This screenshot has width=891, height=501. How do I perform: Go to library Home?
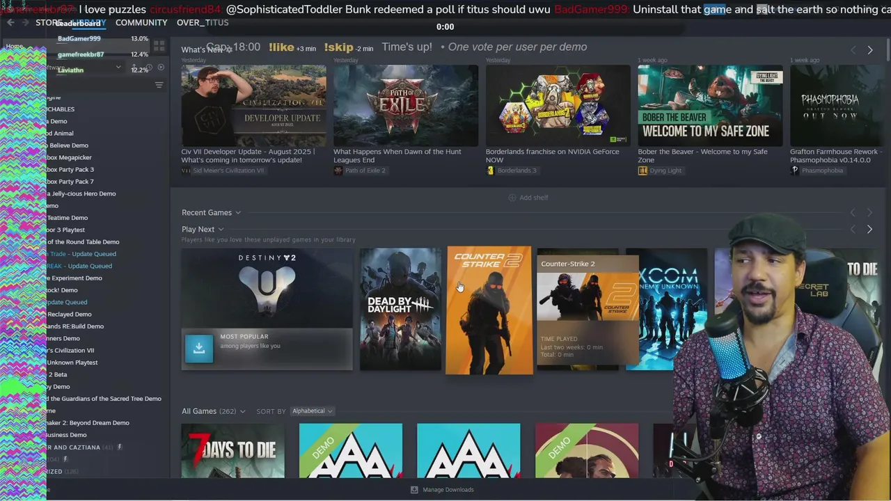pos(15,46)
